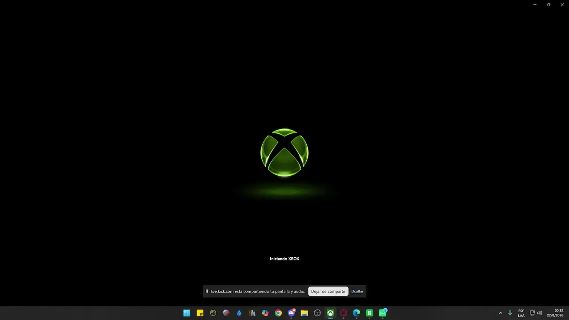
Task: Click the live.kick.com sharing notification text
Action: 258,291
